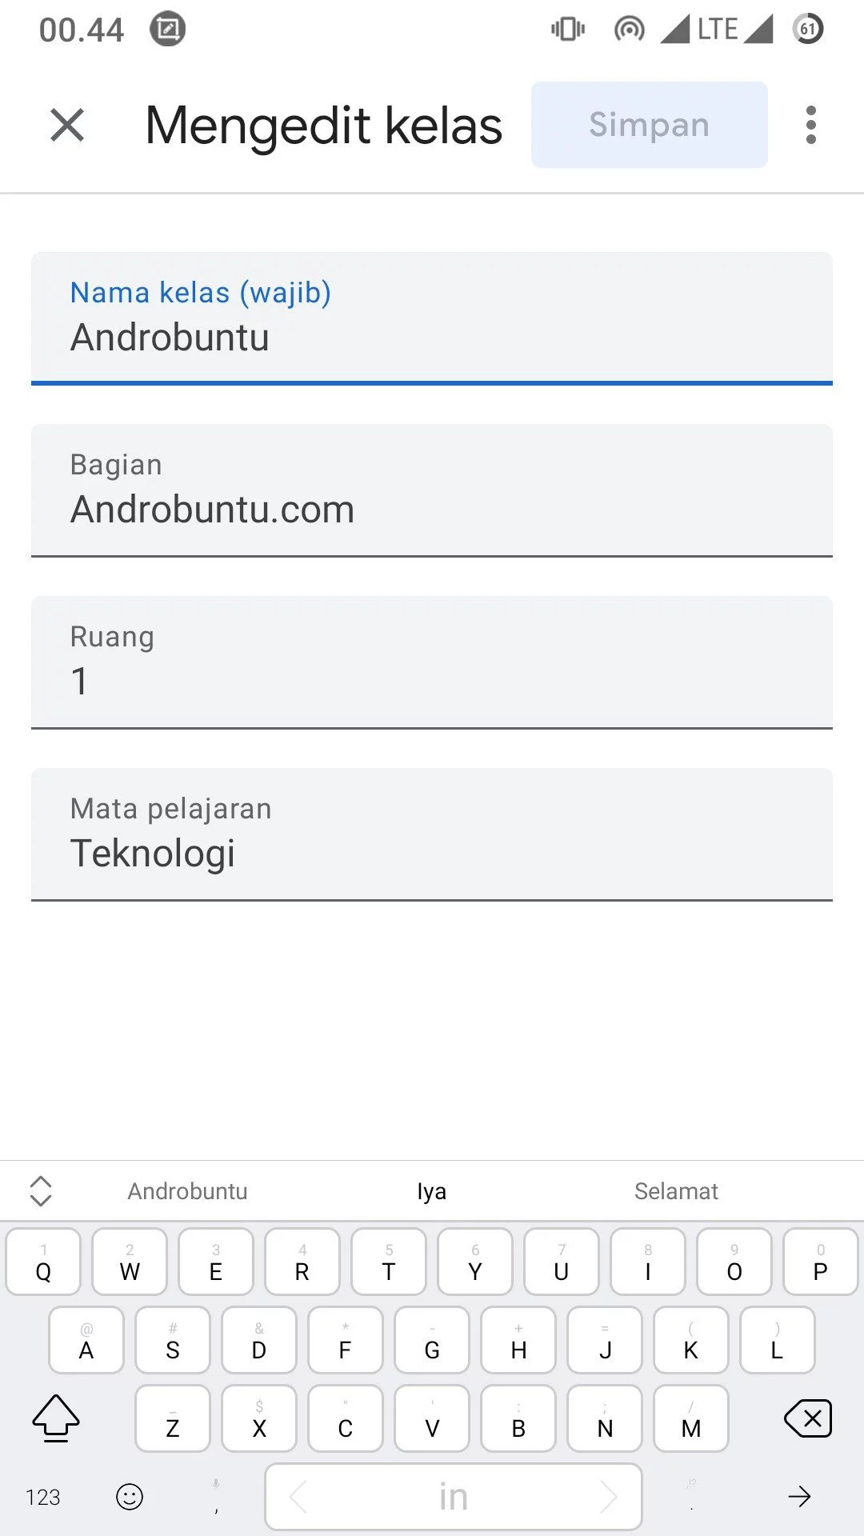Close the Mengedit kelas editor
864x1536 pixels.
pyautogui.click(x=66, y=125)
